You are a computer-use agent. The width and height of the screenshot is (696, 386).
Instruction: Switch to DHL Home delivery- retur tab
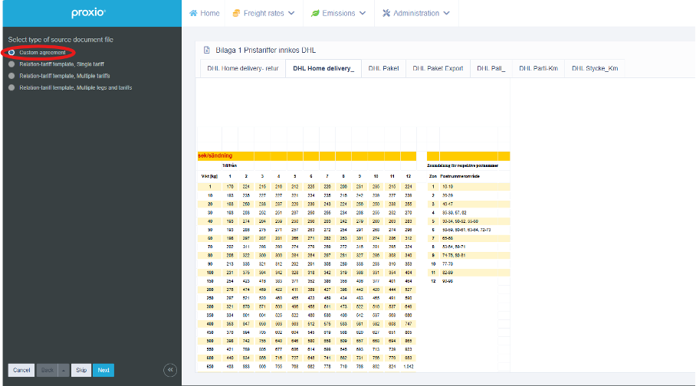click(243, 68)
